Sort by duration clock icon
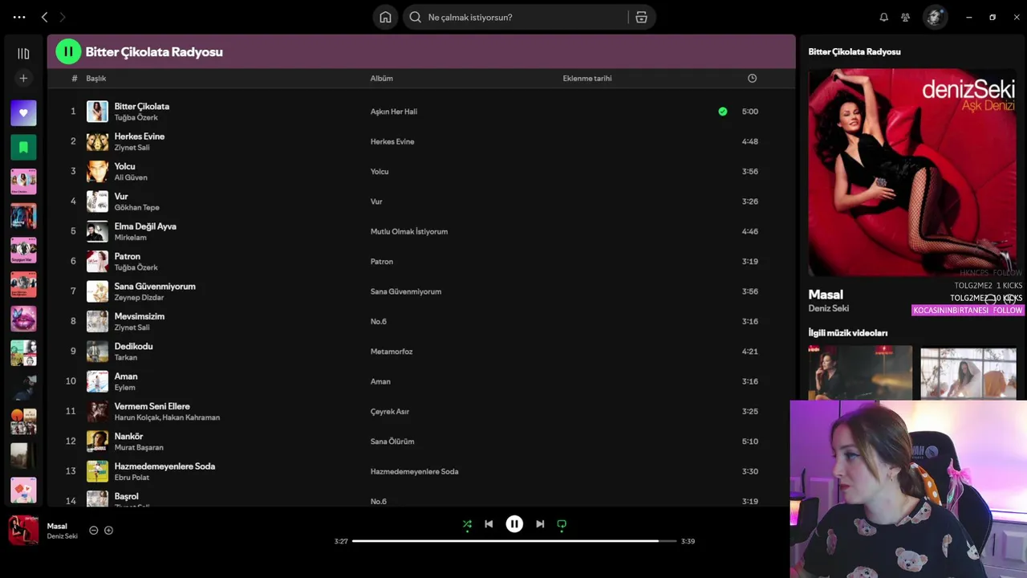Viewport: 1027px width, 578px height. (x=752, y=79)
